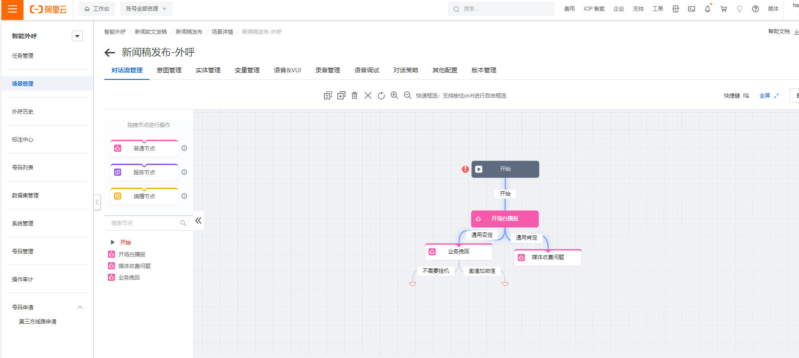Open 号码列表 in sidebar

tap(23, 168)
